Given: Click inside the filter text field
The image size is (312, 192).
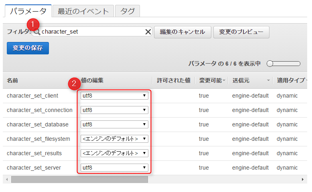Looking at the screenshot, I should [92, 32].
